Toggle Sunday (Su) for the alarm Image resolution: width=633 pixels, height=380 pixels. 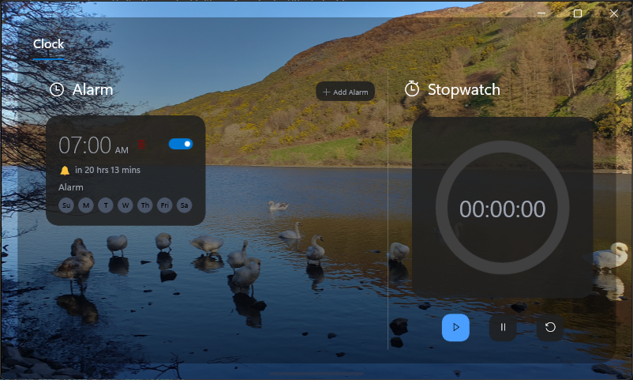coord(66,205)
